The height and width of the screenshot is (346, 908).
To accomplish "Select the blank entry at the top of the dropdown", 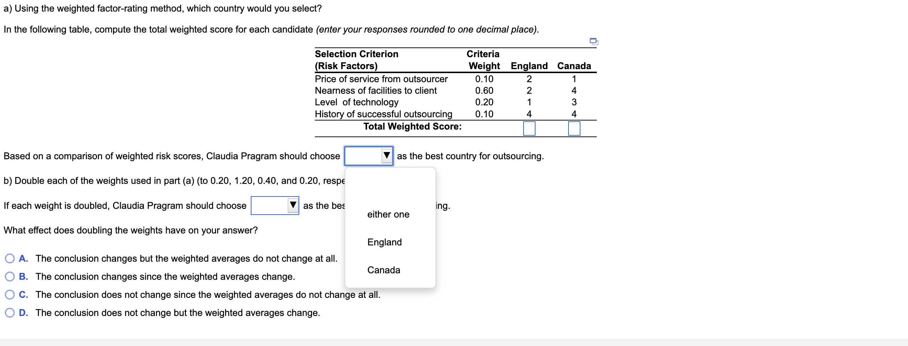I will 390,185.
